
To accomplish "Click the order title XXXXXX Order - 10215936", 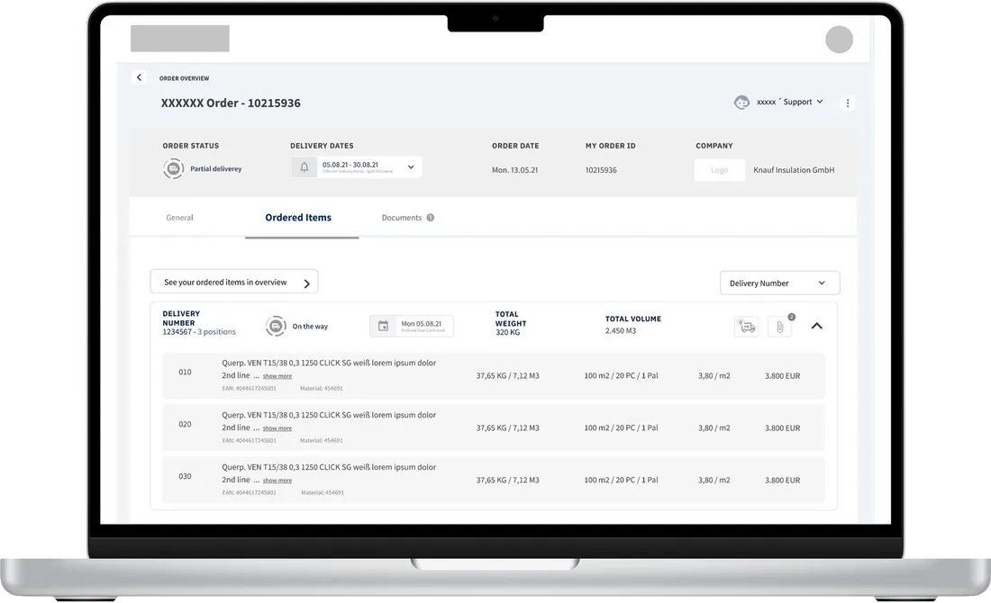I will [231, 103].
